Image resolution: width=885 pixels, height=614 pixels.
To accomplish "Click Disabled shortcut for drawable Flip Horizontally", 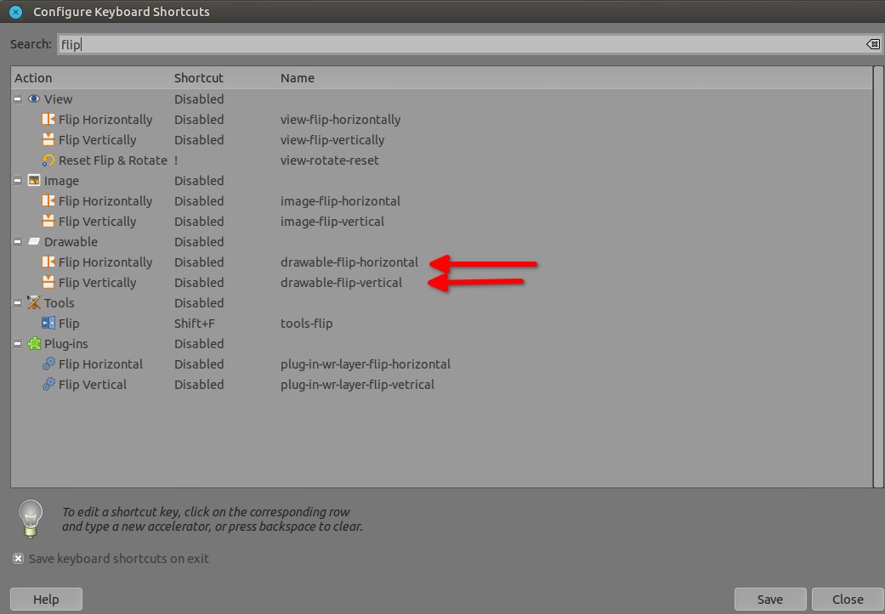I will click(x=199, y=262).
